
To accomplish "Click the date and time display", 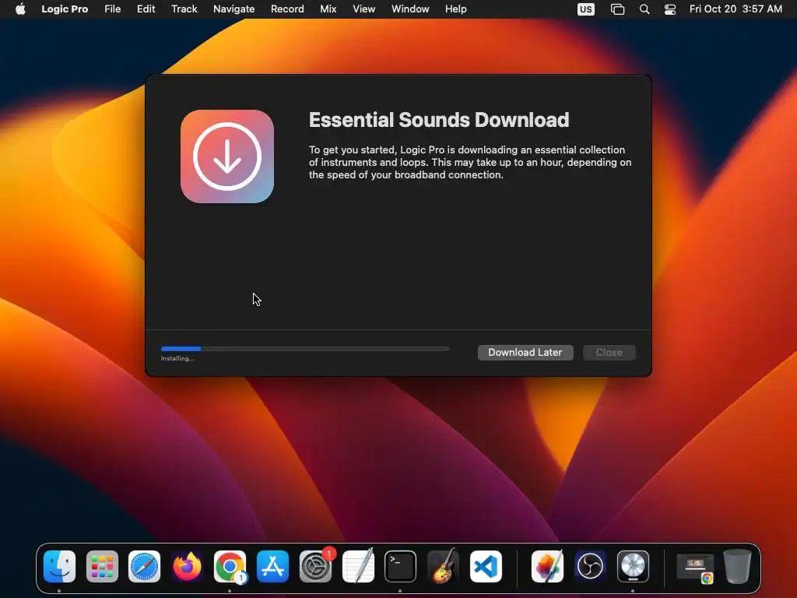I will (736, 9).
